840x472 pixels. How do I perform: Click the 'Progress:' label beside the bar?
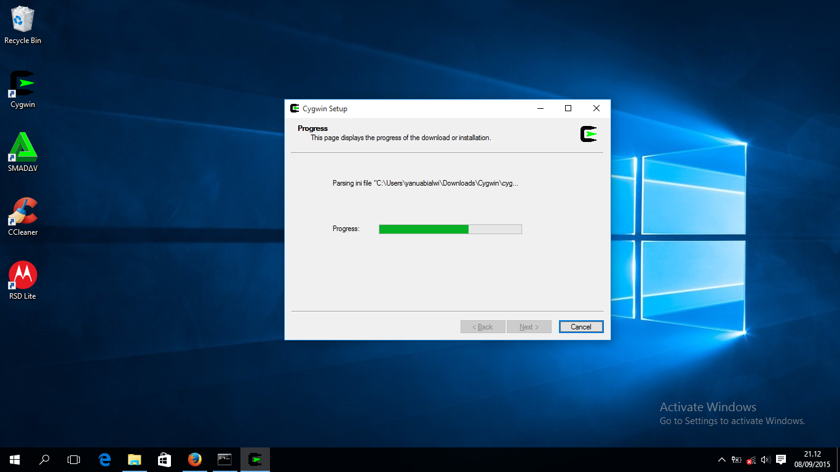[346, 229]
